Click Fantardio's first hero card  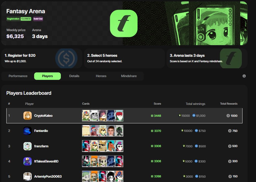(86, 131)
